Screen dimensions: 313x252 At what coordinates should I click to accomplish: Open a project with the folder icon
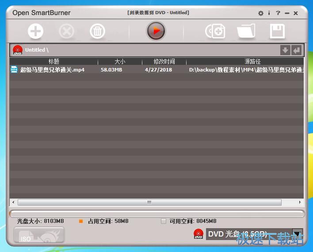coord(246,31)
